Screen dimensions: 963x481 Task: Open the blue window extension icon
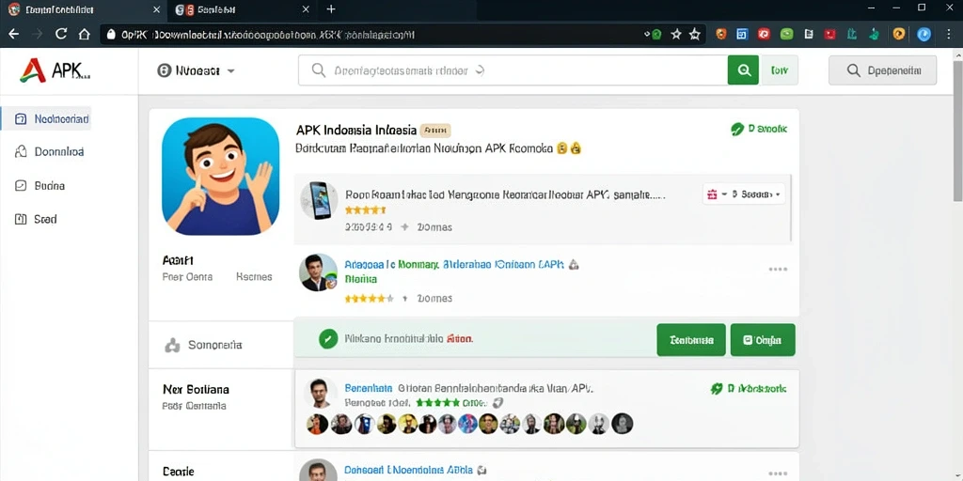[x=743, y=35]
